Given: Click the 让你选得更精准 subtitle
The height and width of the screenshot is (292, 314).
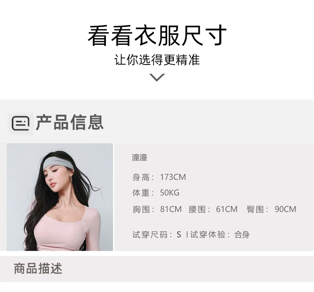Looking at the screenshot, I should 157,60.
